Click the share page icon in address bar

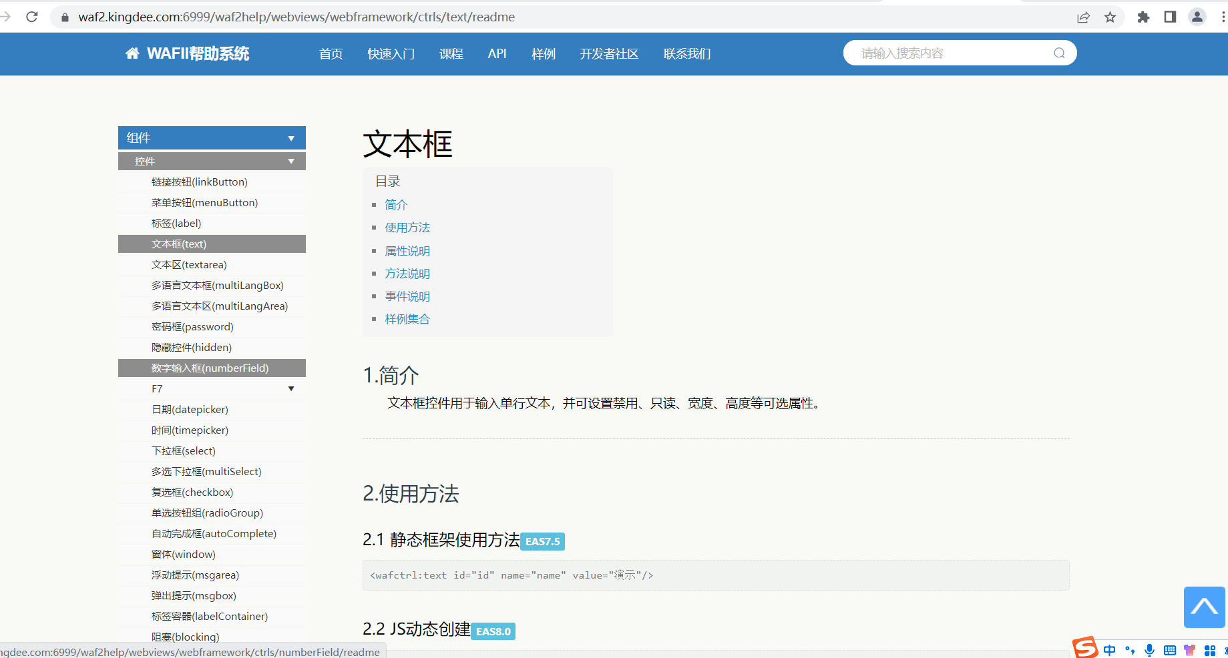pos(1083,17)
